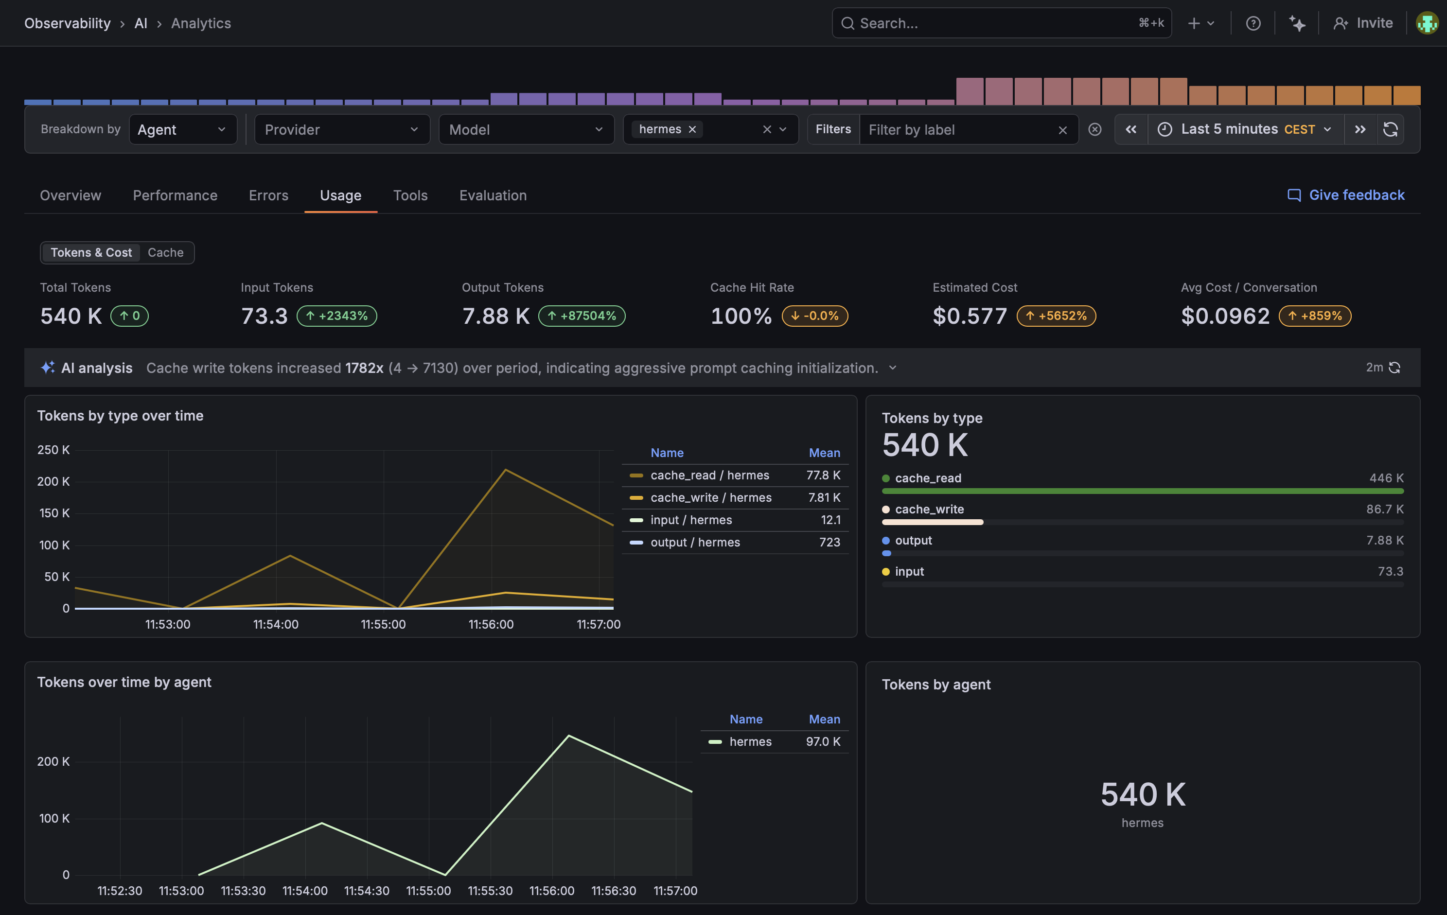The width and height of the screenshot is (1447, 915).
Task: Remove the hermes agent chip
Action: (692, 130)
